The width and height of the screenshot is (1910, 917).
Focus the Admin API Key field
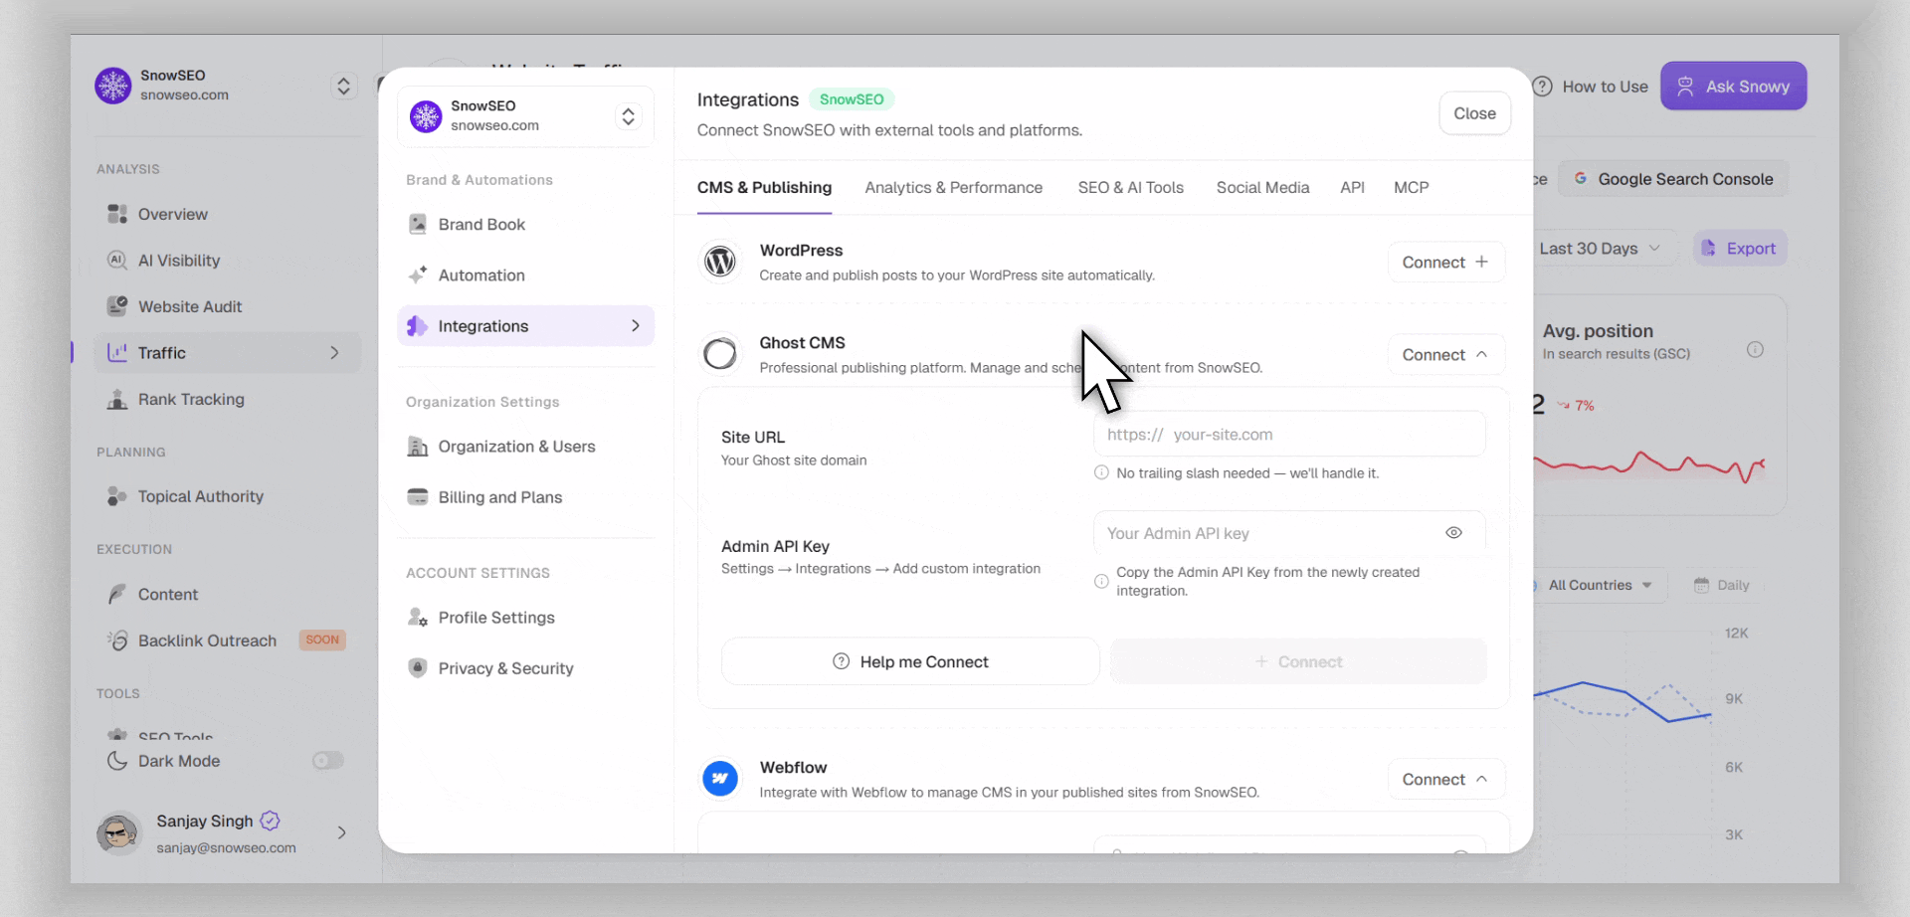pyautogui.click(x=1289, y=533)
